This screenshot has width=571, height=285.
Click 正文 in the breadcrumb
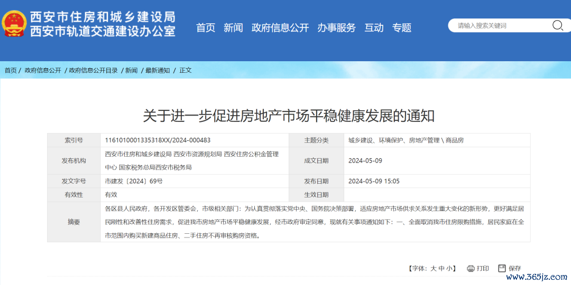click(x=186, y=71)
